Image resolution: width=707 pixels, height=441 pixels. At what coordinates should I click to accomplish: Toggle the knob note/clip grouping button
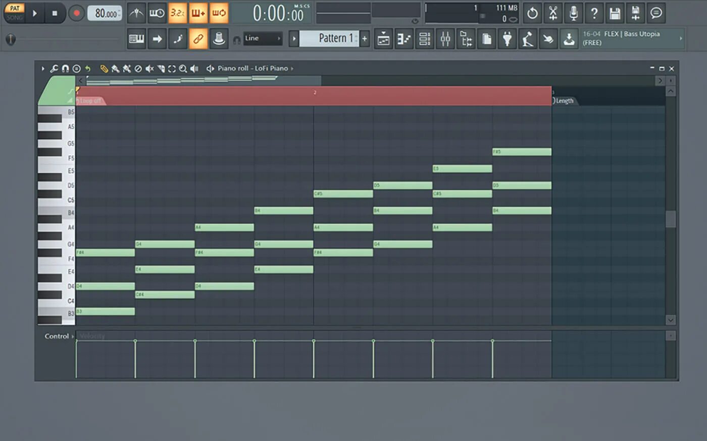219,39
